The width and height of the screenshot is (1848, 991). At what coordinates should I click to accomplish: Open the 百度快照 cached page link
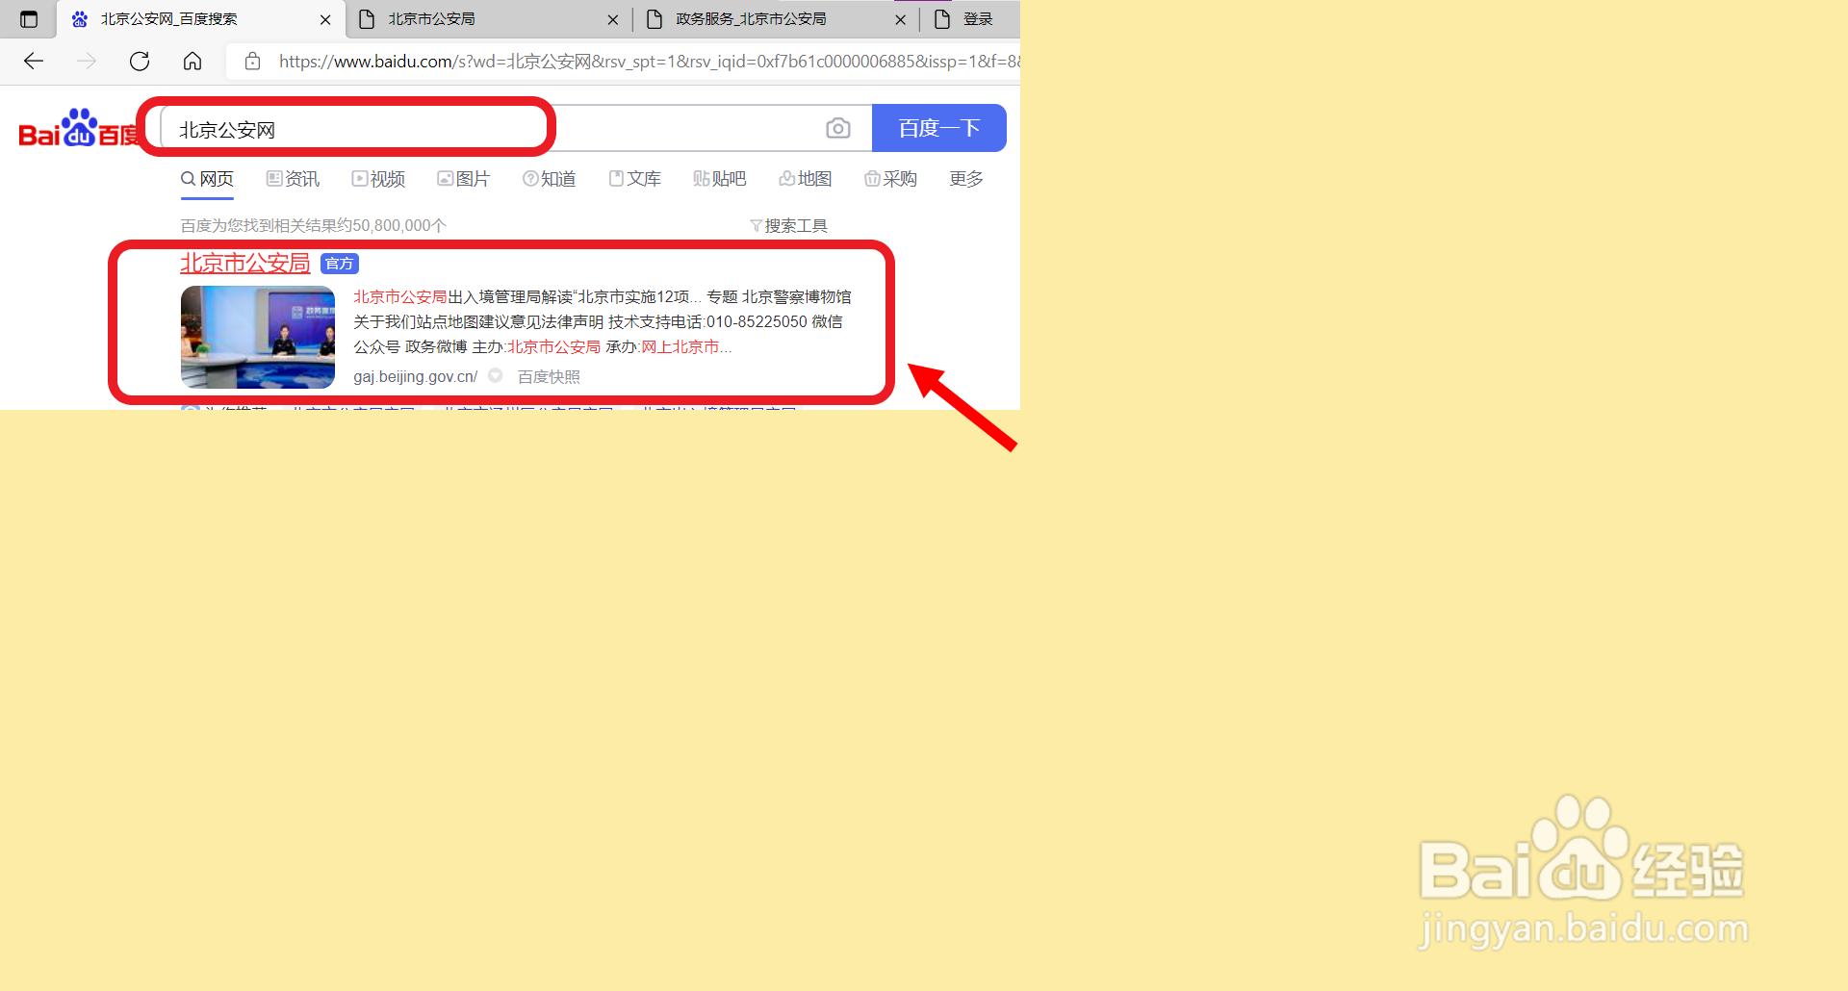[549, 376]
